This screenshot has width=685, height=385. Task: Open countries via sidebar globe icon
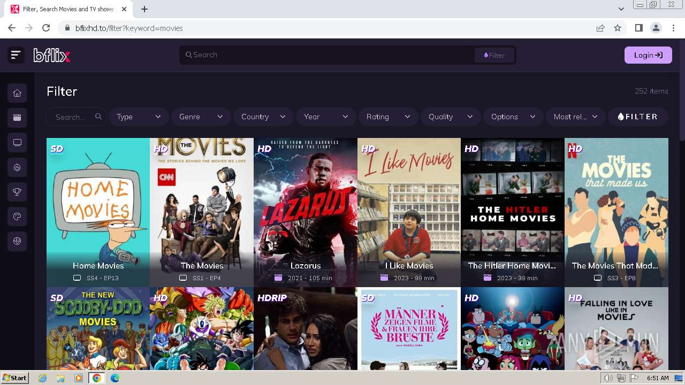17,241
